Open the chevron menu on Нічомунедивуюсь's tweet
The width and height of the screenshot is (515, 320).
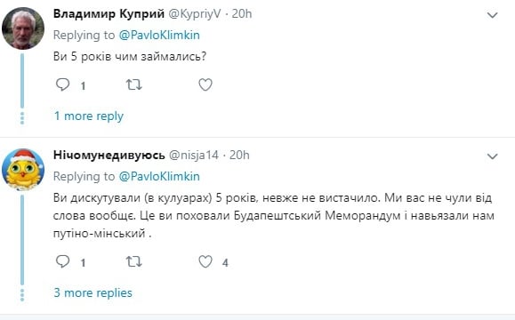(x=492, y=156)
